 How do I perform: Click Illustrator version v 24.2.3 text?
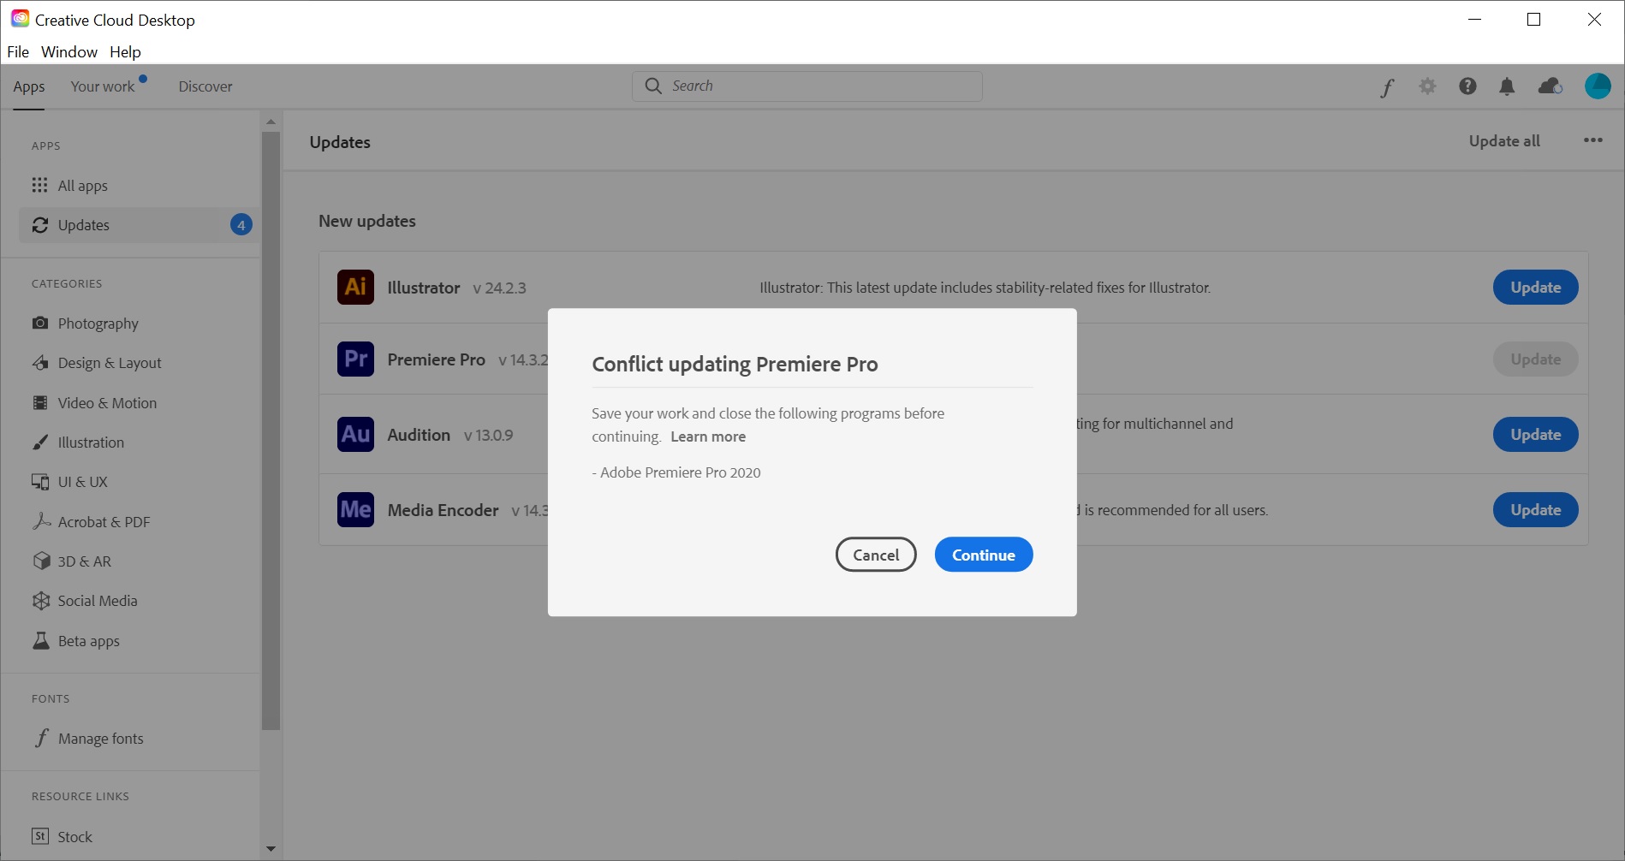[499, 288]
